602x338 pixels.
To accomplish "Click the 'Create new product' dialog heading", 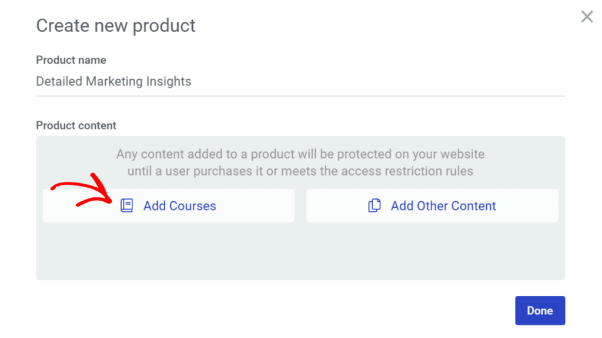I will point(116,26).
